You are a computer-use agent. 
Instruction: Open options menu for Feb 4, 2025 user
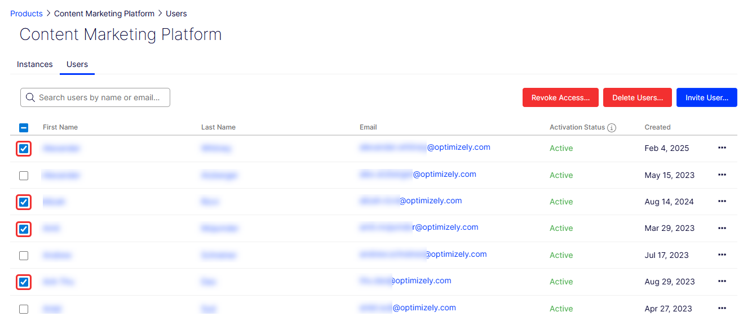pyautogui.click(x=722, y=148)
